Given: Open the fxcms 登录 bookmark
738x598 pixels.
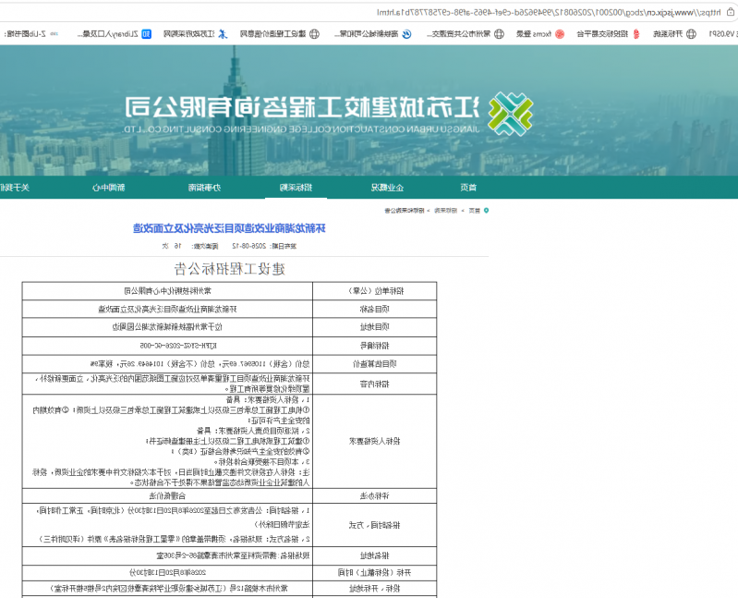Looking at the screenshot, I should tap(539, 34).
